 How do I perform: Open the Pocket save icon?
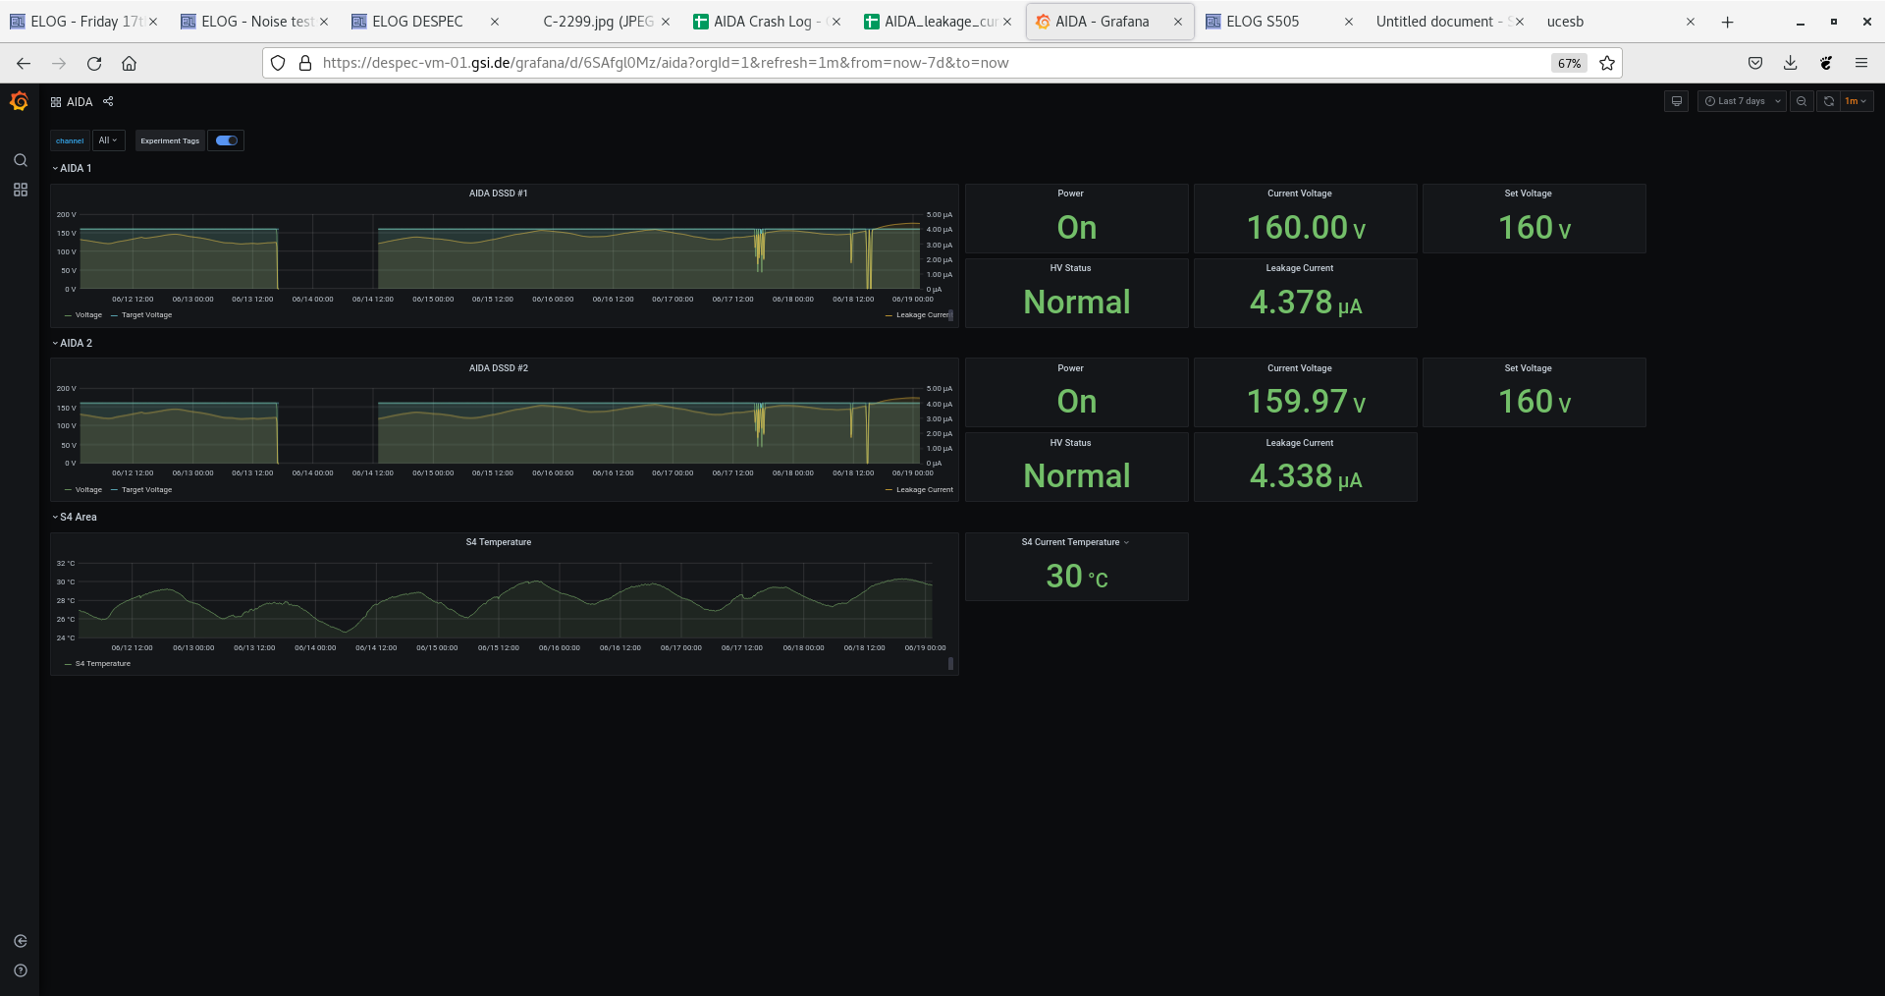(1755, 63)
